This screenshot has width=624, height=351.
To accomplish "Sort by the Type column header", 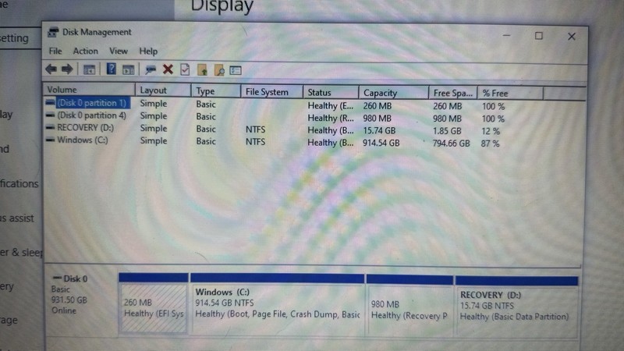I will (x=216, y=91).
